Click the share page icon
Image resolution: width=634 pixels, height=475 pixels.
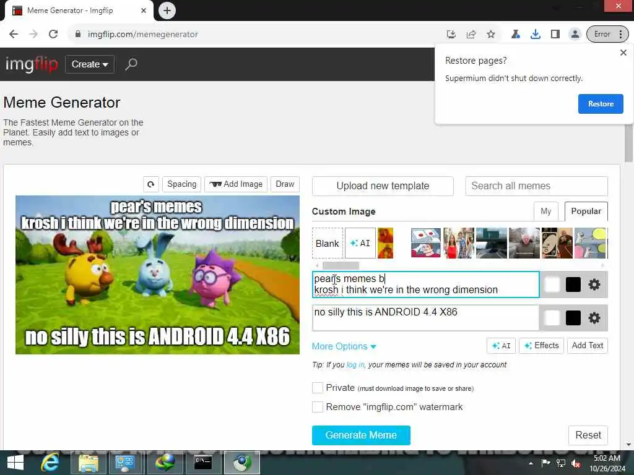(x=471, y=35)
